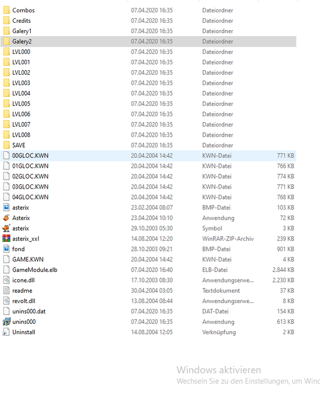Click the 00GLOC.KWN file icon
The image size is (320, 396).
click(6, 155)
